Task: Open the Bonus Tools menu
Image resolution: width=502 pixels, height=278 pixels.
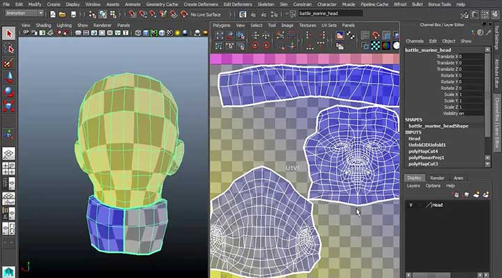Action: click(439, 4)
